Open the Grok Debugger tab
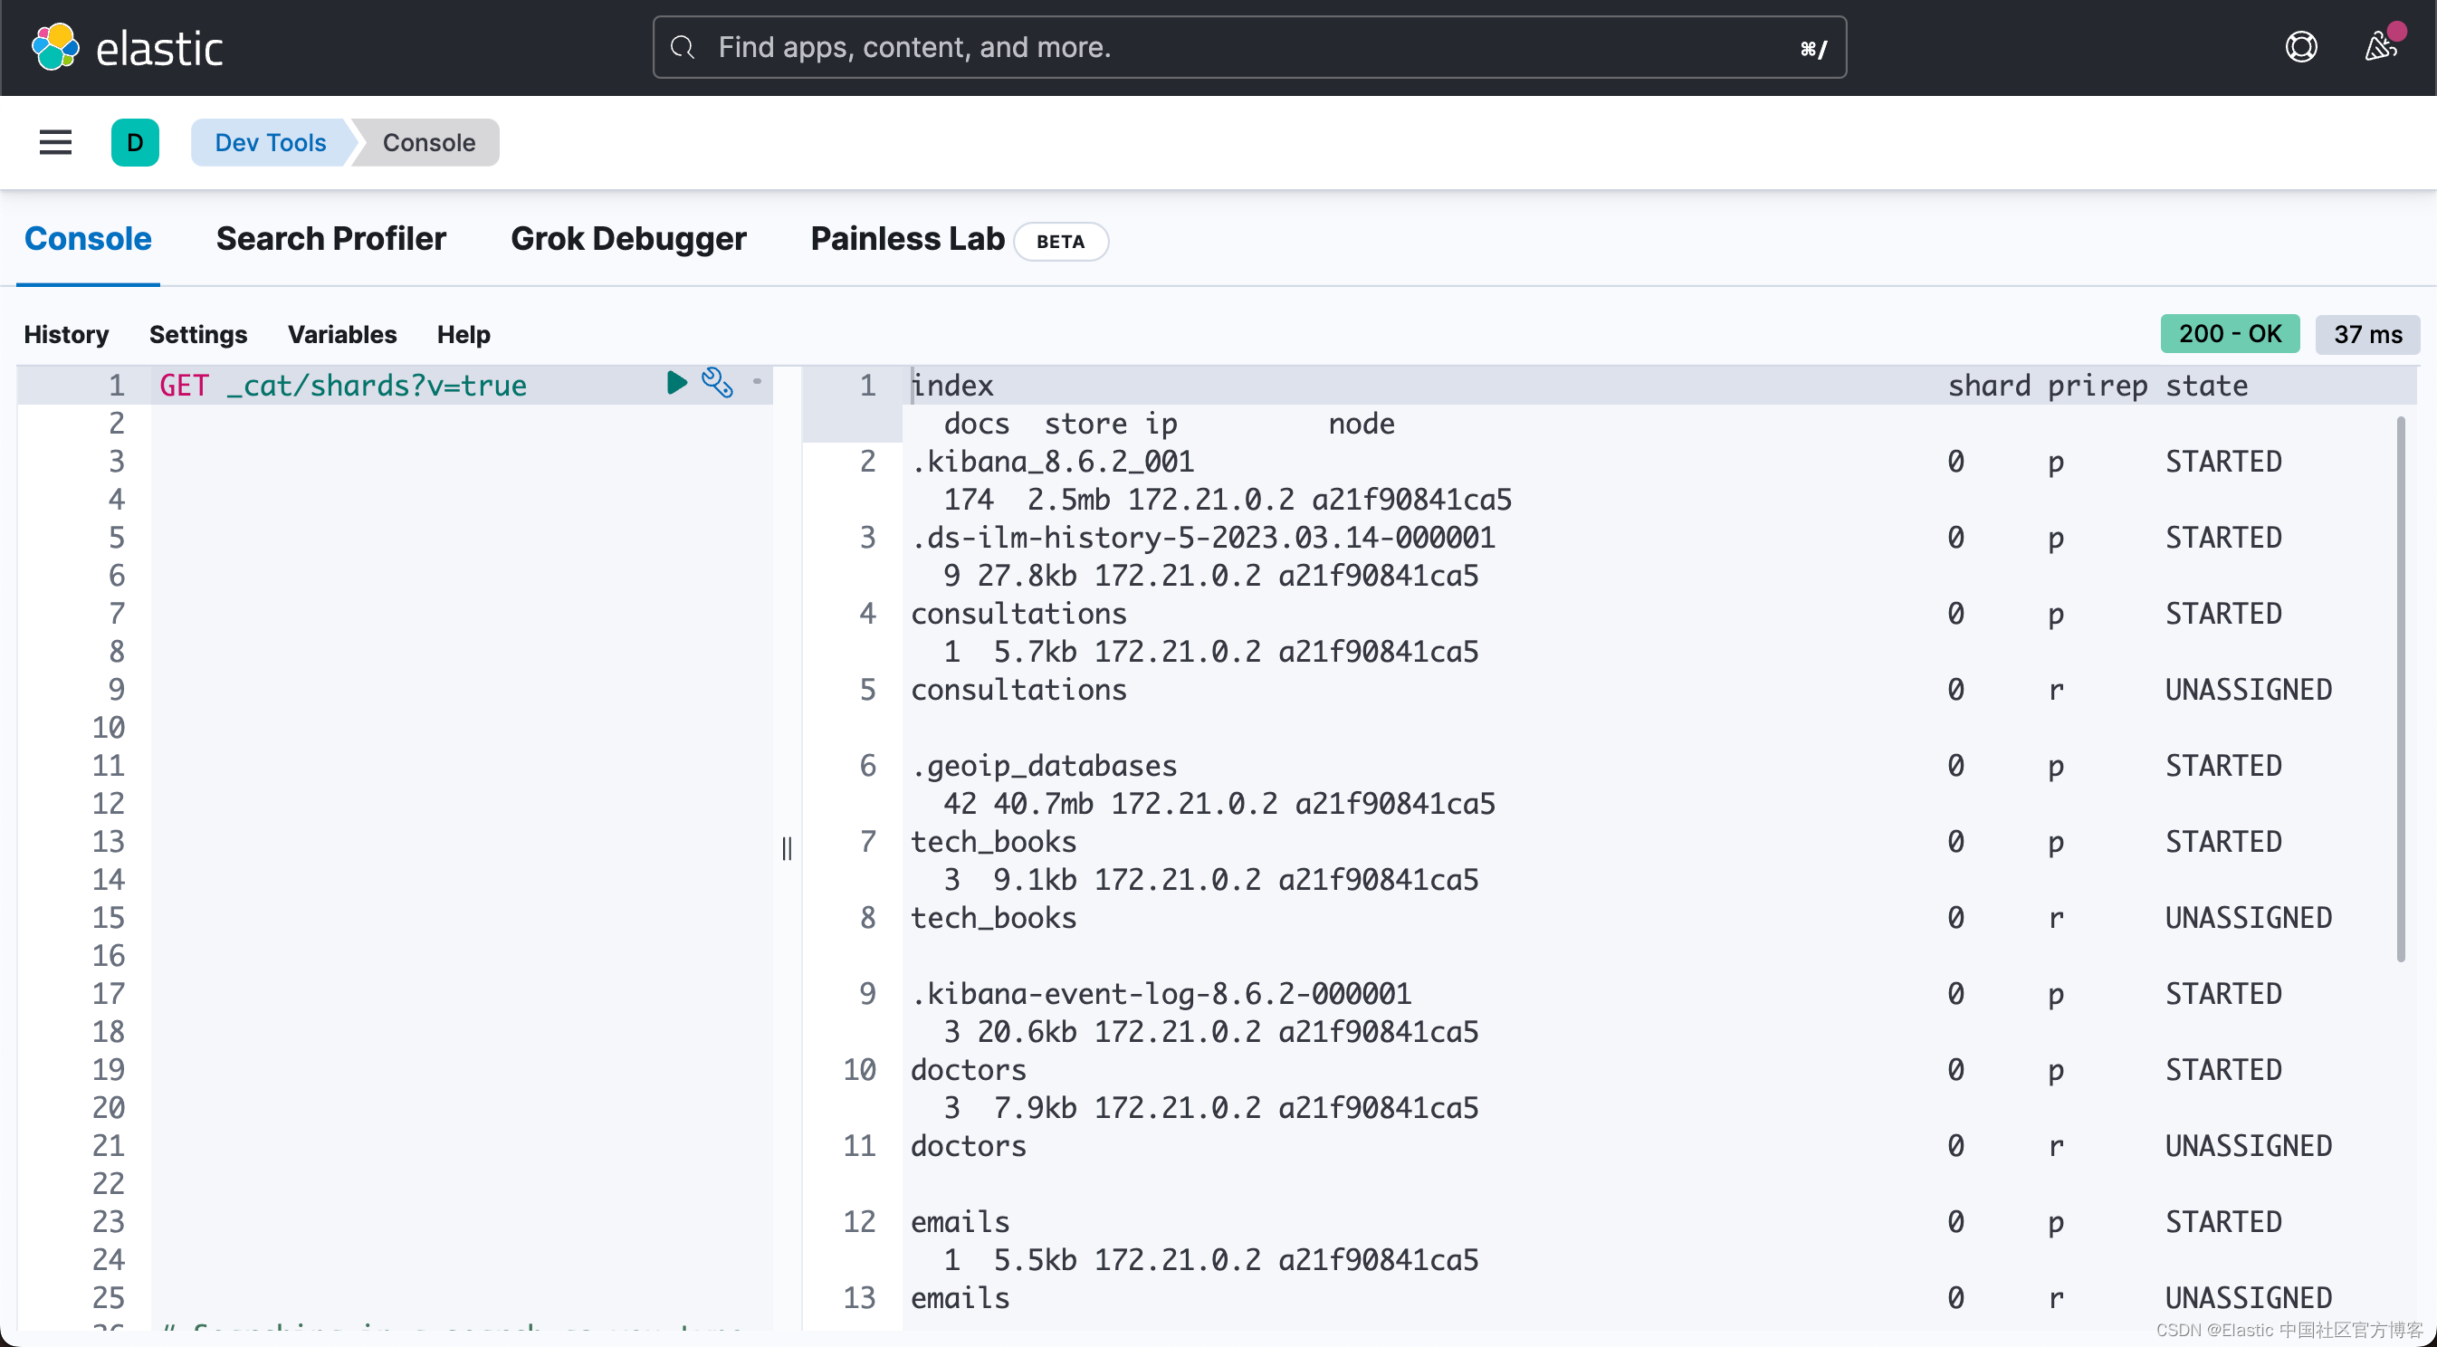This screenshot has height=1347, width=2437. 628,238
